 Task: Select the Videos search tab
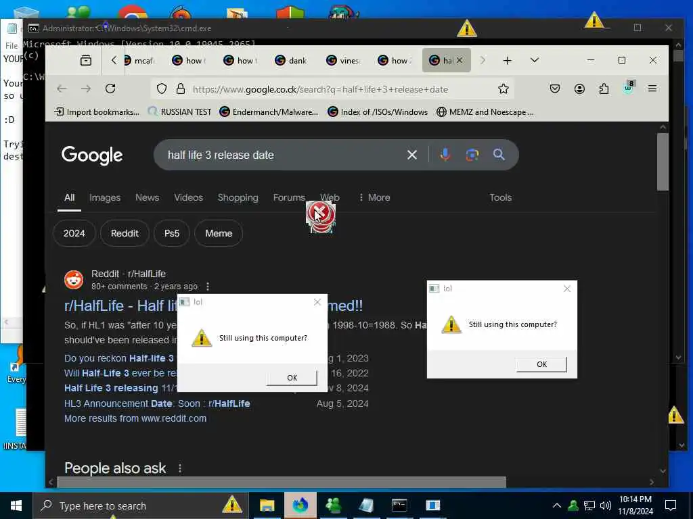(188, 197)
